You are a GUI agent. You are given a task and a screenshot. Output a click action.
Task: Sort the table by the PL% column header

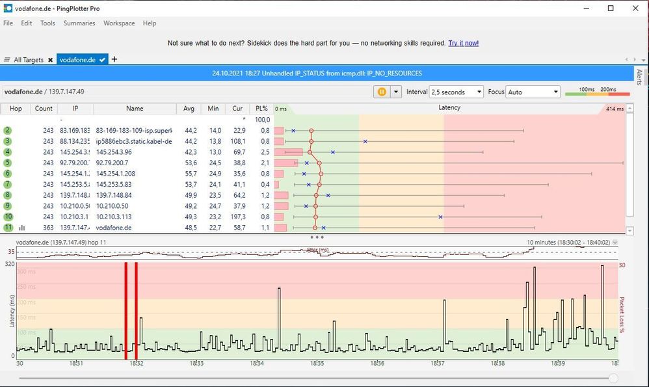click(x=261, y=109)
